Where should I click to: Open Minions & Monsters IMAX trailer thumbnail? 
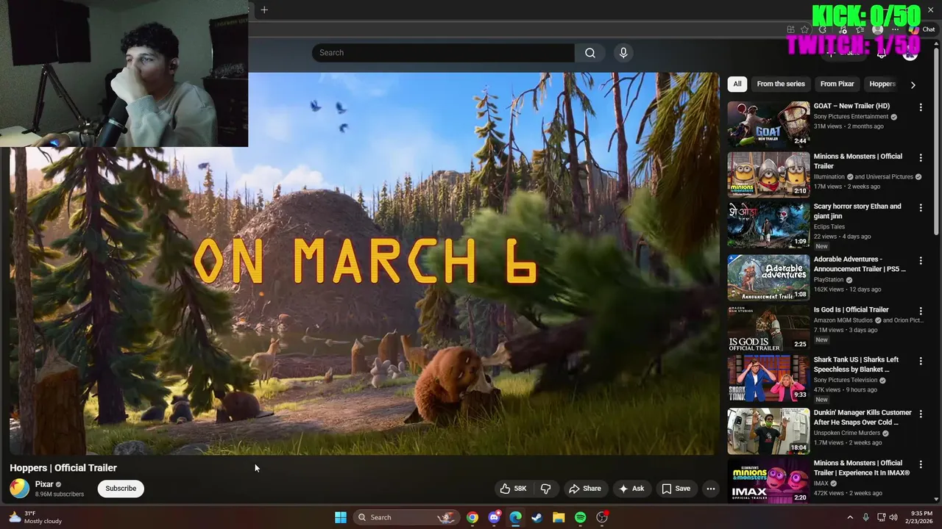point(768,481)
